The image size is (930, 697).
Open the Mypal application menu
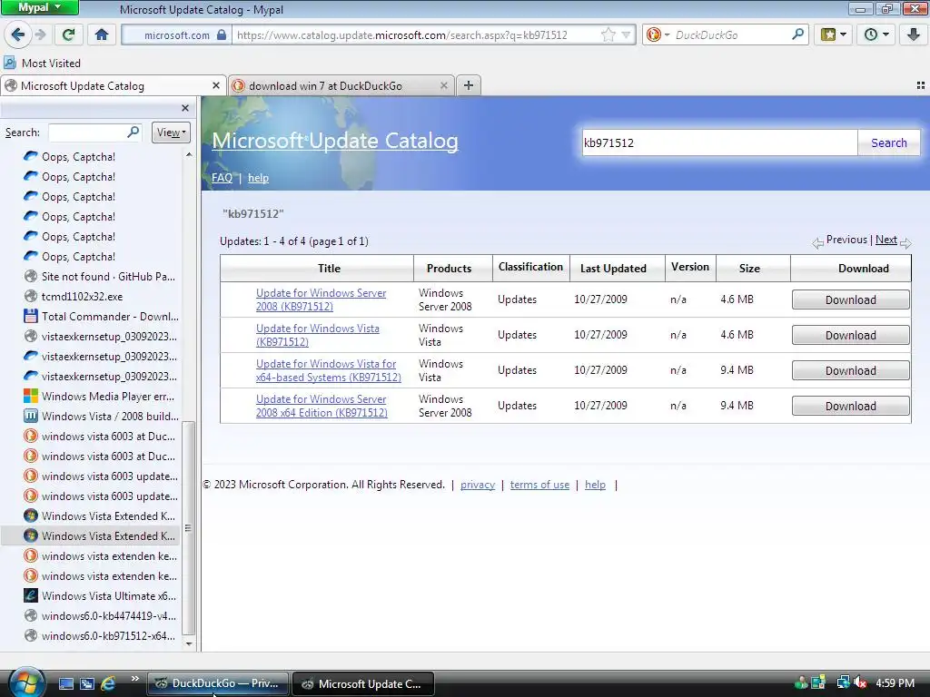point(39,7)
